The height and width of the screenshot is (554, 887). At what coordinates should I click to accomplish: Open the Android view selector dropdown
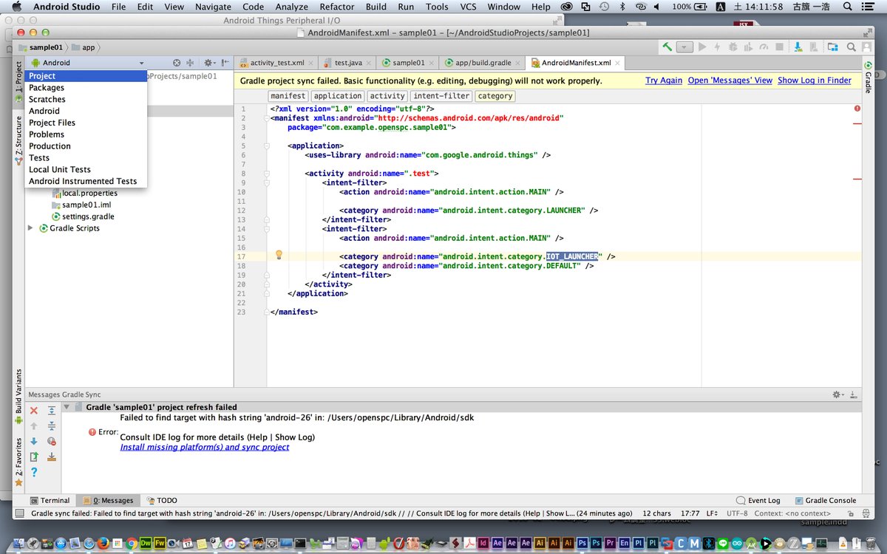[87, 63]
